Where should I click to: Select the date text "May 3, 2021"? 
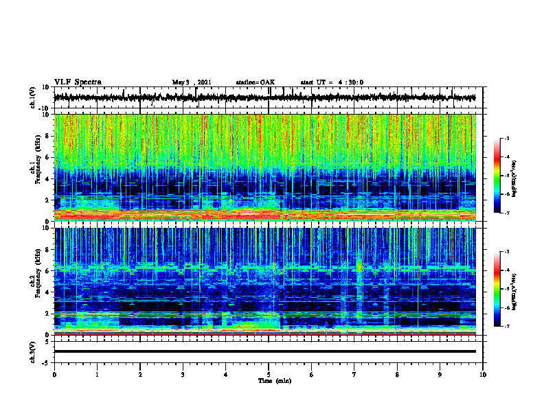click(x=192, y=82)
